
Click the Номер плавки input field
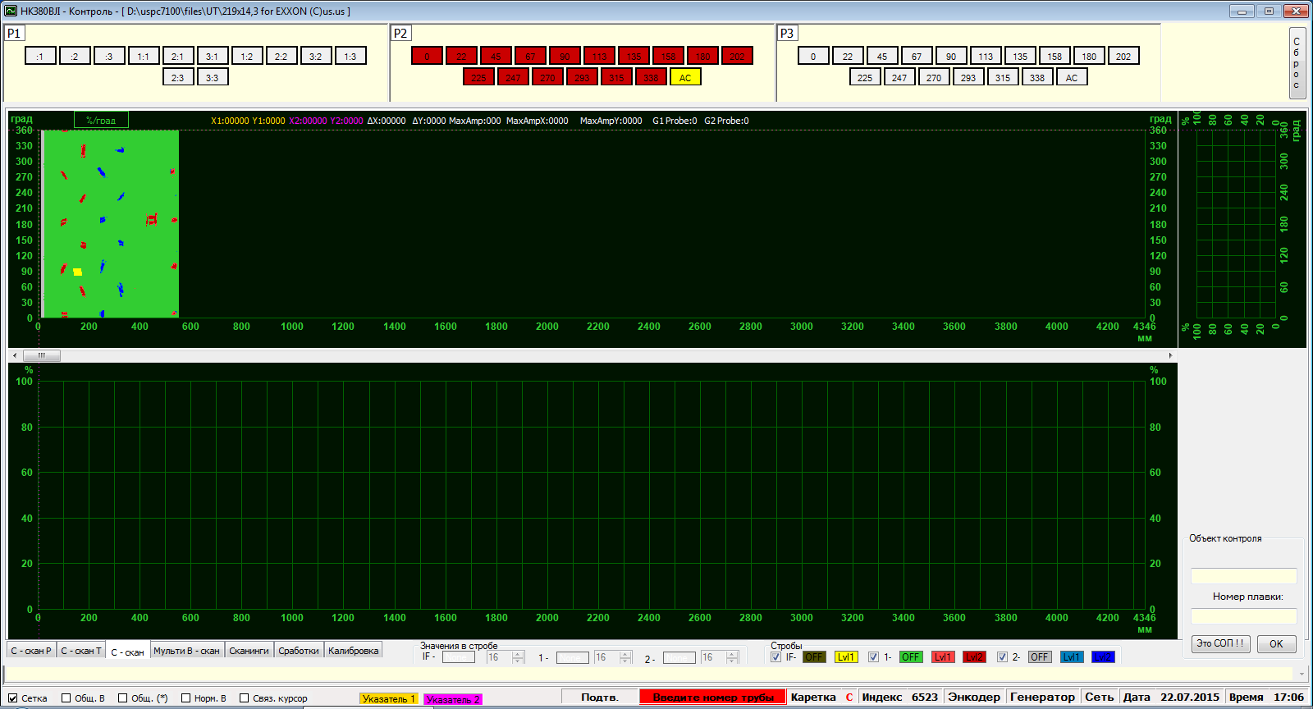1244,616
